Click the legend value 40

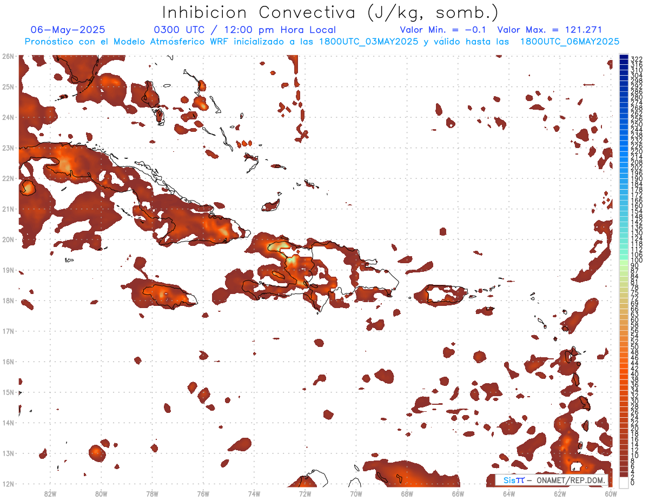(x=635, y=374)
